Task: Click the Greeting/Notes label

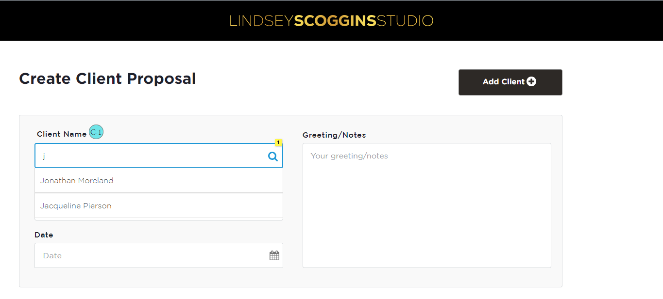Action: tap(334, 135)
